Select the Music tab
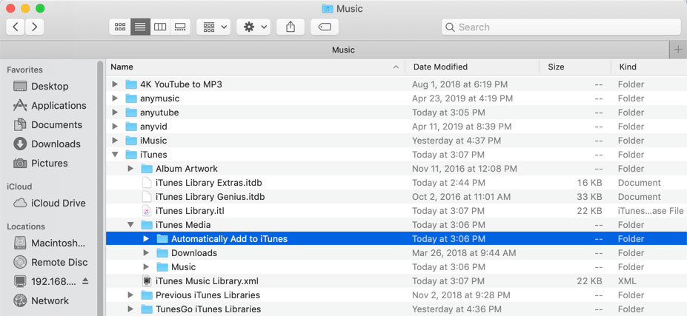Viewport: 687px width, 316px height. tap(335, 50)
